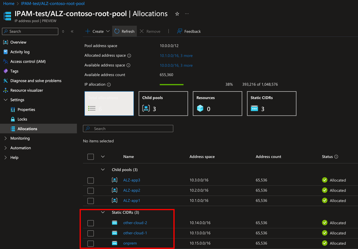The width and height of the screenshot is (358, 249).
Task: Open the other-cloud-1 static CIDR link
Action: click(x=135, y=233)
